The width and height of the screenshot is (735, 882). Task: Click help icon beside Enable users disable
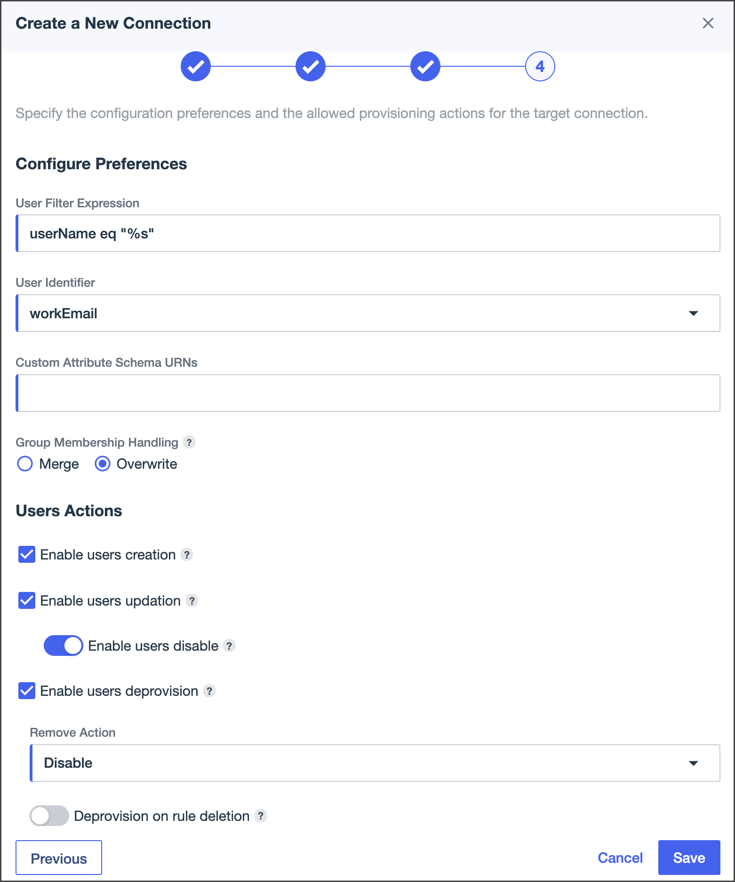click(x=229, y=646)
